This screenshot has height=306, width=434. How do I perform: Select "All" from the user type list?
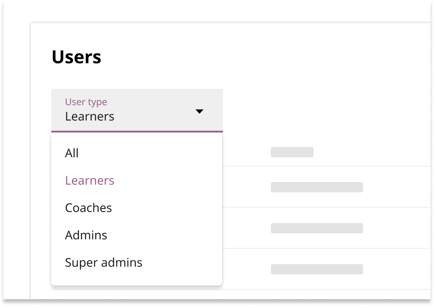tap(72, 153)
